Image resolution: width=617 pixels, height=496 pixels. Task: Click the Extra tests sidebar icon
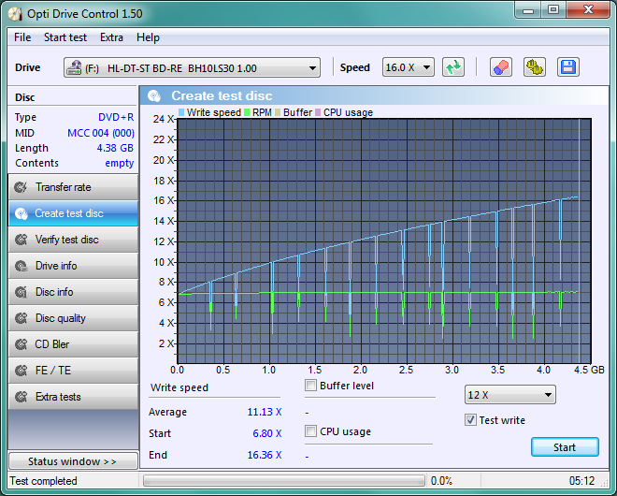click(21, 397)
